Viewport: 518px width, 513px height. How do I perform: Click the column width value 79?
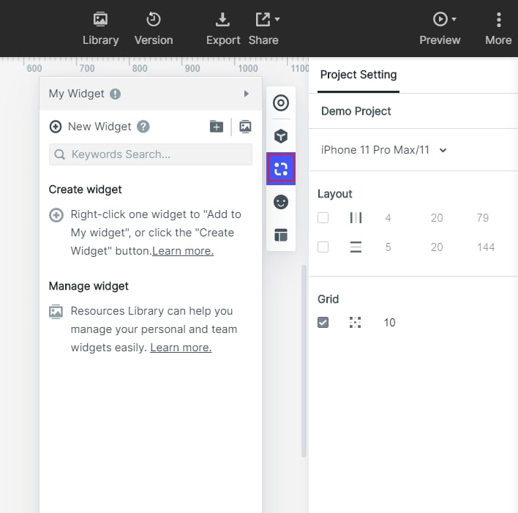click(482, 218)
